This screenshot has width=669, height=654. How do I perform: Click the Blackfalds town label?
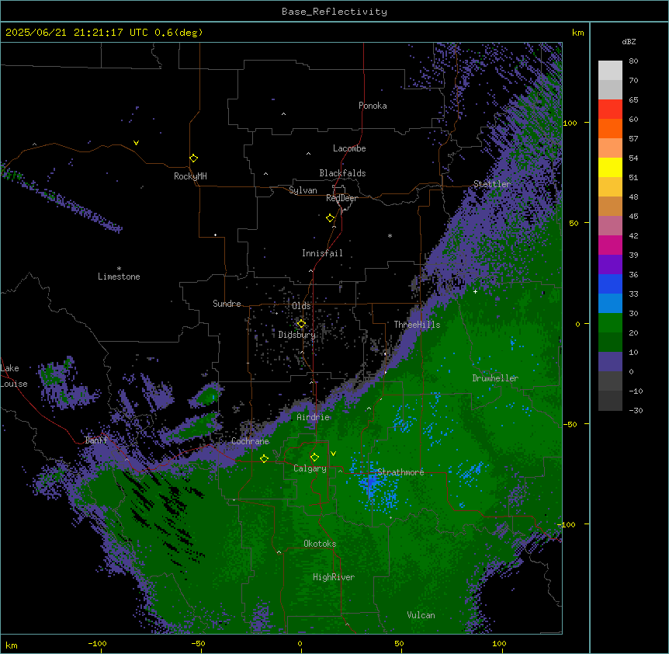point(342,173)
